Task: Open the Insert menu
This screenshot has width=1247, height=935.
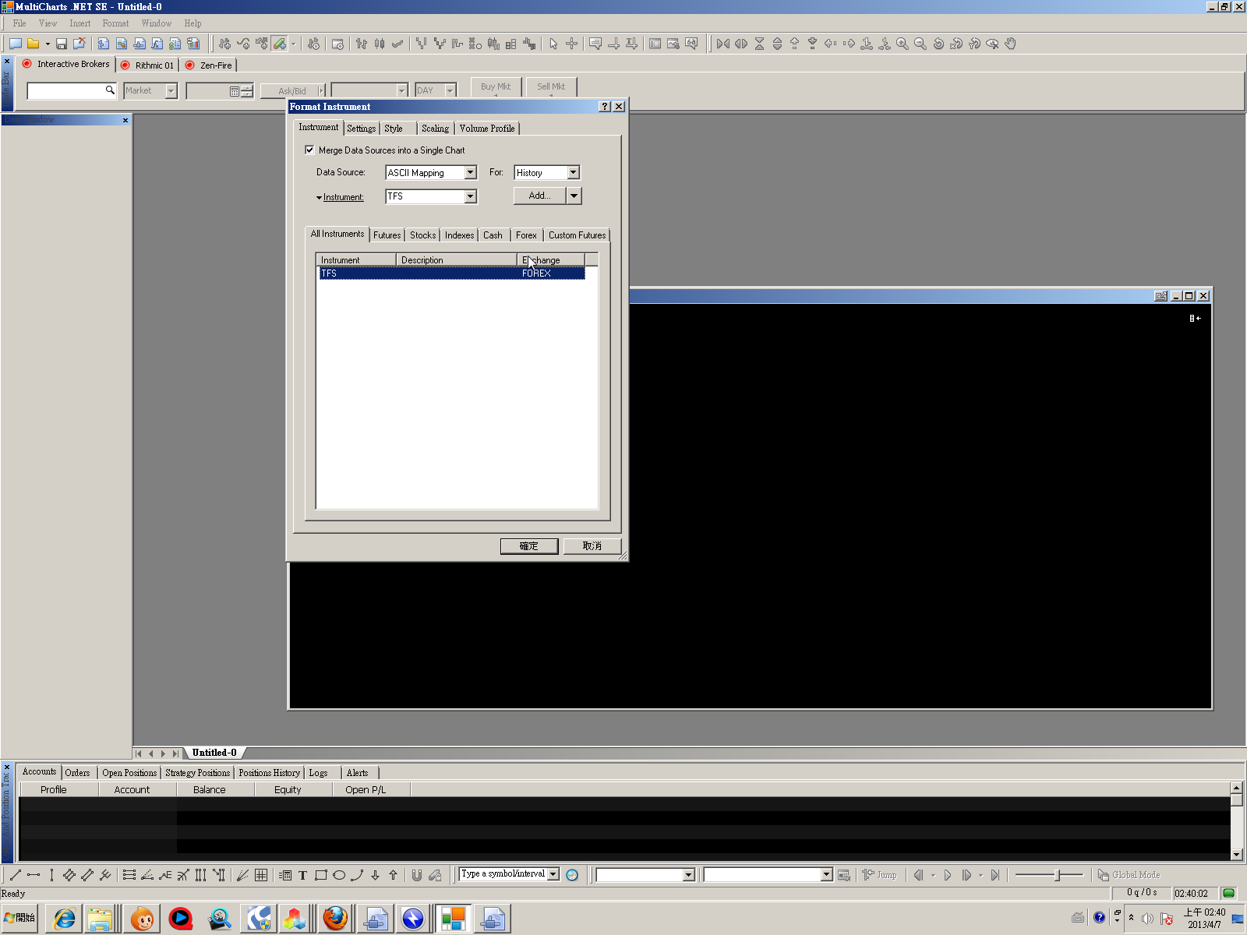Action: 79,23
